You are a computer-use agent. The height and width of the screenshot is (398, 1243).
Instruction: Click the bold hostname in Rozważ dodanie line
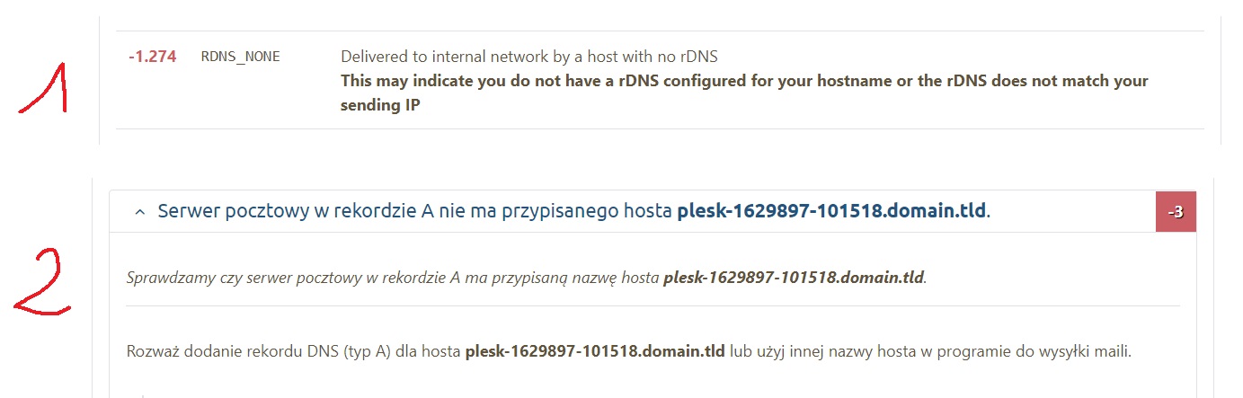click(x=595, y=350)
